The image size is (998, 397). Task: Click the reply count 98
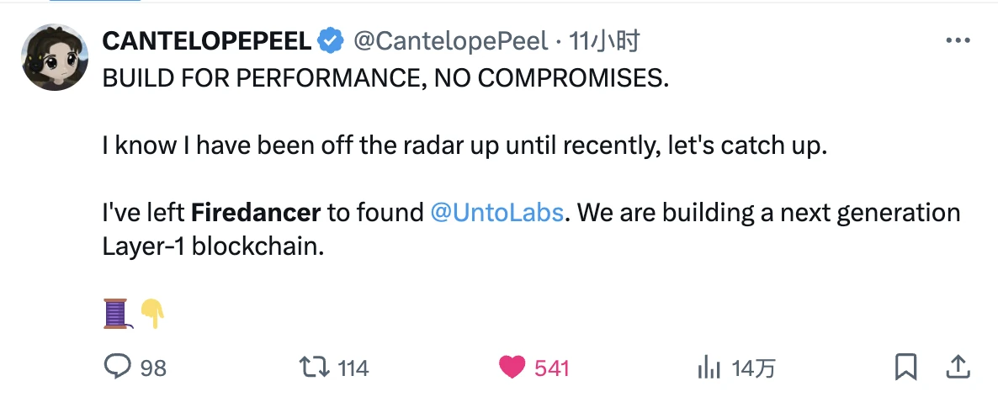coord(153,368)
